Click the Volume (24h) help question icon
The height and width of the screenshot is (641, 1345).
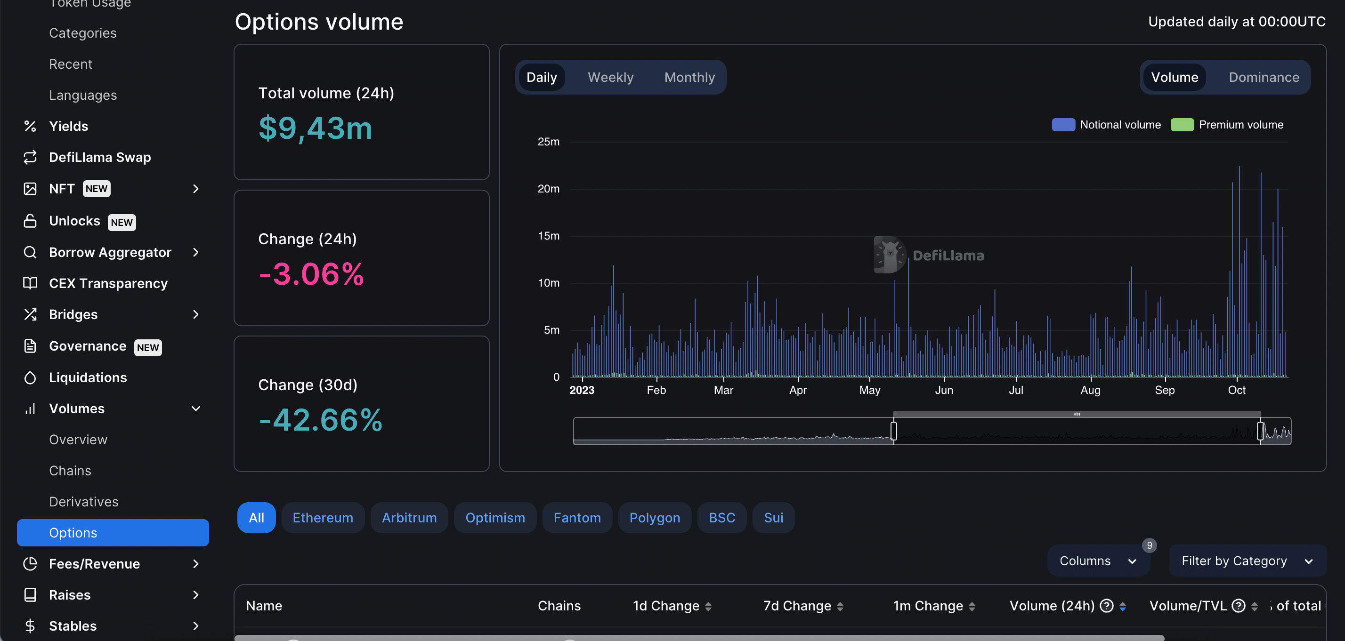[1106, 606]
